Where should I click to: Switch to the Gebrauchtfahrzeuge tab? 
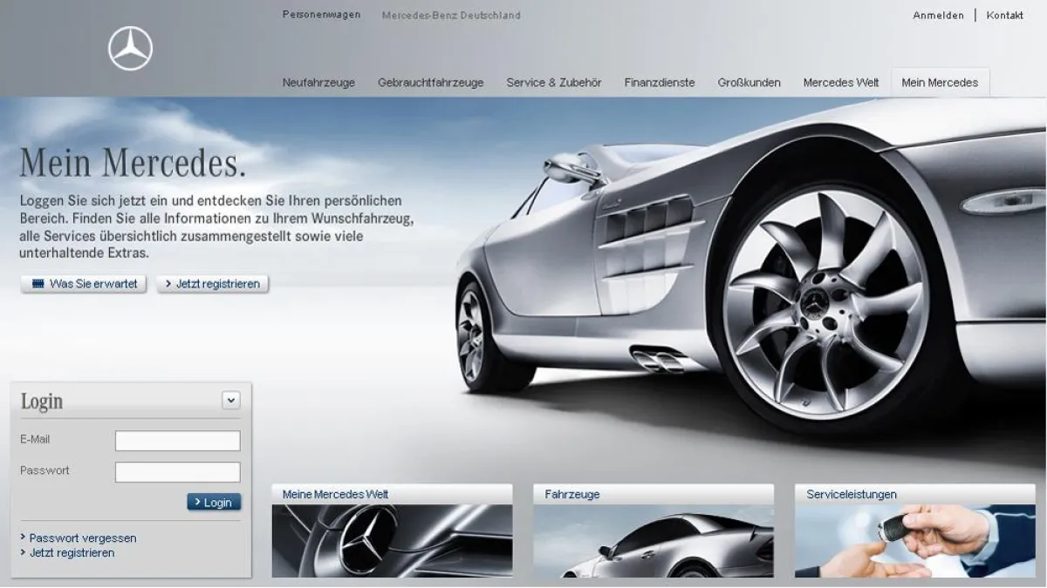[431, 82]
